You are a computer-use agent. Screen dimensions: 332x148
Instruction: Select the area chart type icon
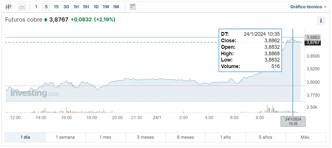[22, 7]
